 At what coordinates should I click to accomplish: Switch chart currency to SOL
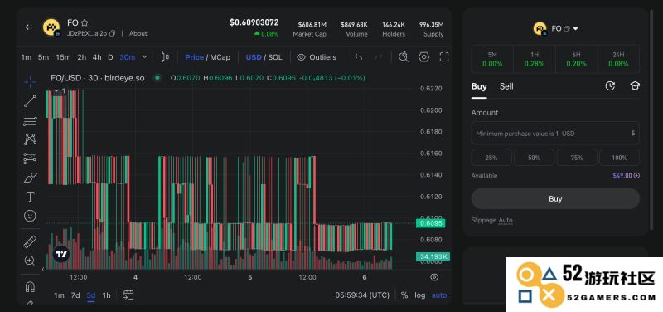click(275, 57)
